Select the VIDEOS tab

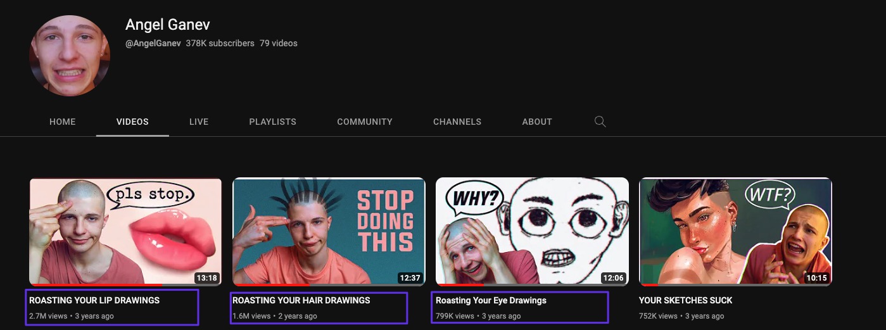[132, 122]
